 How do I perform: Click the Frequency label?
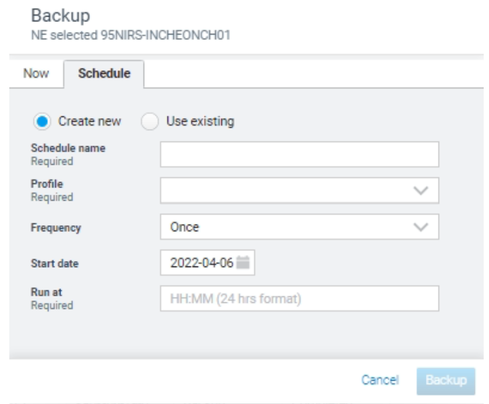pyautogui.click(x=56, y=228)
